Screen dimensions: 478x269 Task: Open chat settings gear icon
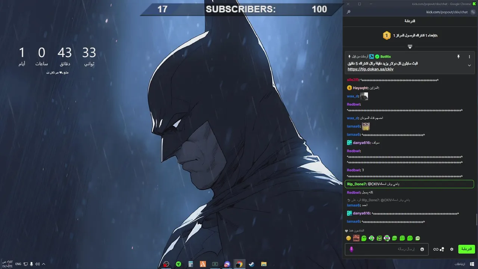click(x=451, y=249)
